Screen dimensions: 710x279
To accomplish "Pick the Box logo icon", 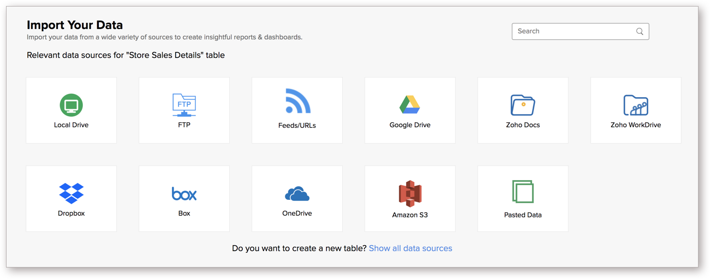I will click(184, 194).
